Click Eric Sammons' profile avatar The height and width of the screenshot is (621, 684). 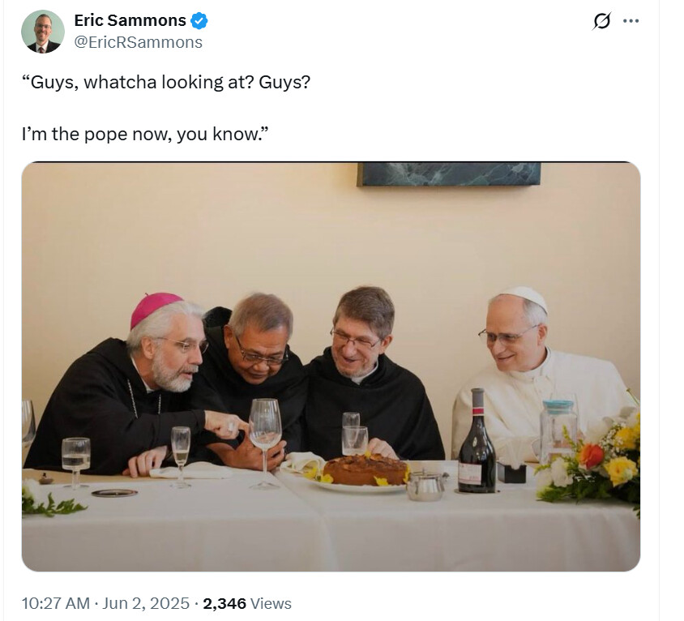click(x=43, y=31)
